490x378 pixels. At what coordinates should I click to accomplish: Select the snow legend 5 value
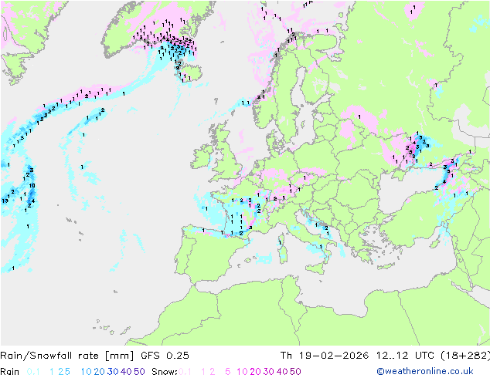(x=228, y=372)
